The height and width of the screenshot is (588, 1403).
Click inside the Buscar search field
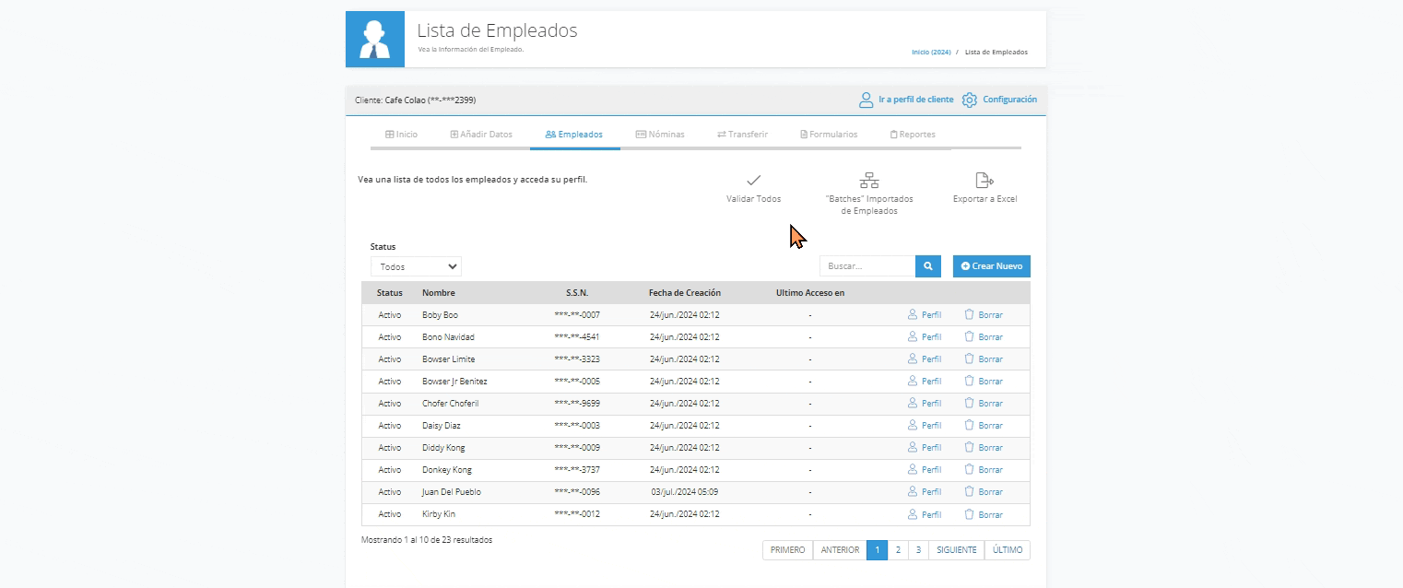[x=867, y=265]
